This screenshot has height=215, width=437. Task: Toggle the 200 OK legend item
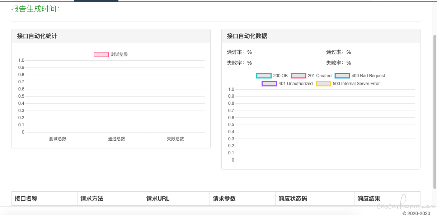272,76
